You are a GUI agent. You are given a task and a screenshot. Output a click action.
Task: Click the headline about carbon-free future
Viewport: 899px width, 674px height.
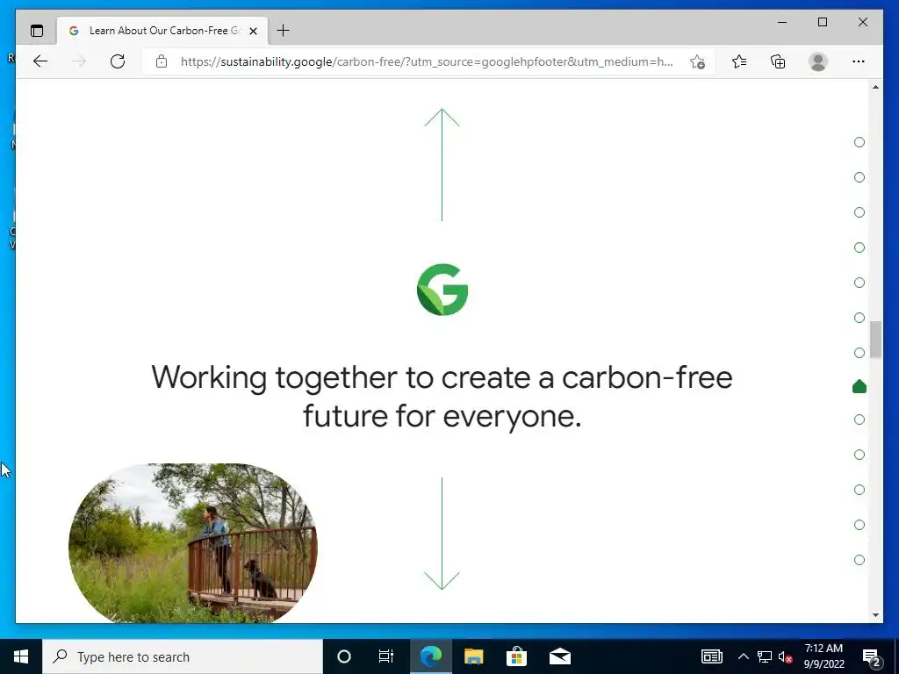tap(442, 397)
